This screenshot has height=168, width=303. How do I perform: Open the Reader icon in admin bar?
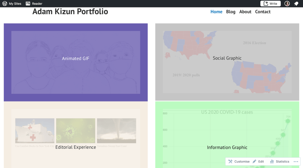point(28,4)
